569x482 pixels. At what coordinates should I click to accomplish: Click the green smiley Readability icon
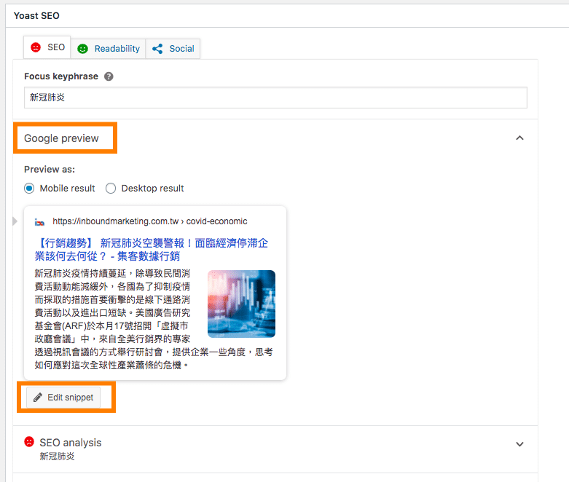(x=83, y=49)
